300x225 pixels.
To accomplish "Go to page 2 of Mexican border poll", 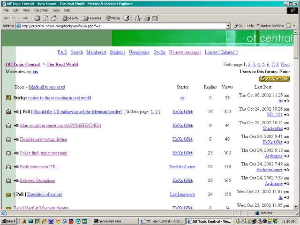I will click(x=156, y=112).
